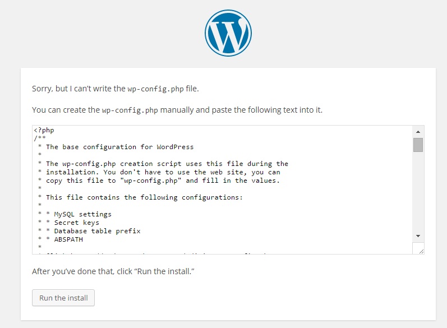The width and height of the screenshot is (447, 328).
Task: Click the line 'The base configuration for WordPress'
Action: pos(119,147)
